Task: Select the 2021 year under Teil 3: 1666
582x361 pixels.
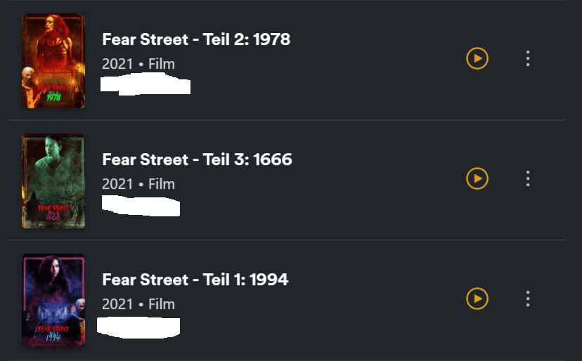Action: pyautogui.click(x=117, y=184)
